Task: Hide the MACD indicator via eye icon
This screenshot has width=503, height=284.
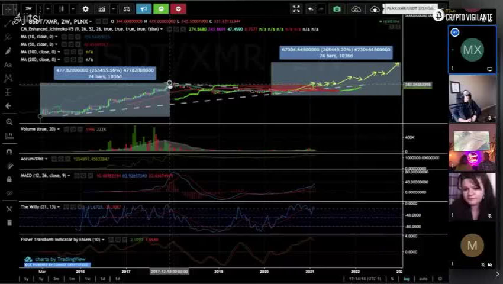Action: click(x=77, y=176)
